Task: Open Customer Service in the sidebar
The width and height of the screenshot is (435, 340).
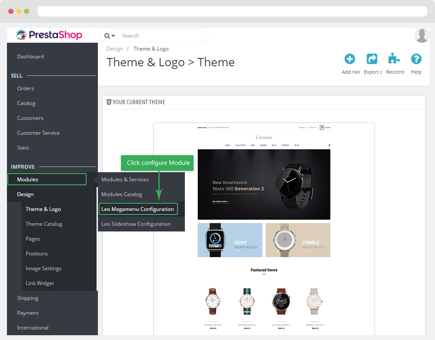Action: pyautogui.click(x=38, y=133)
